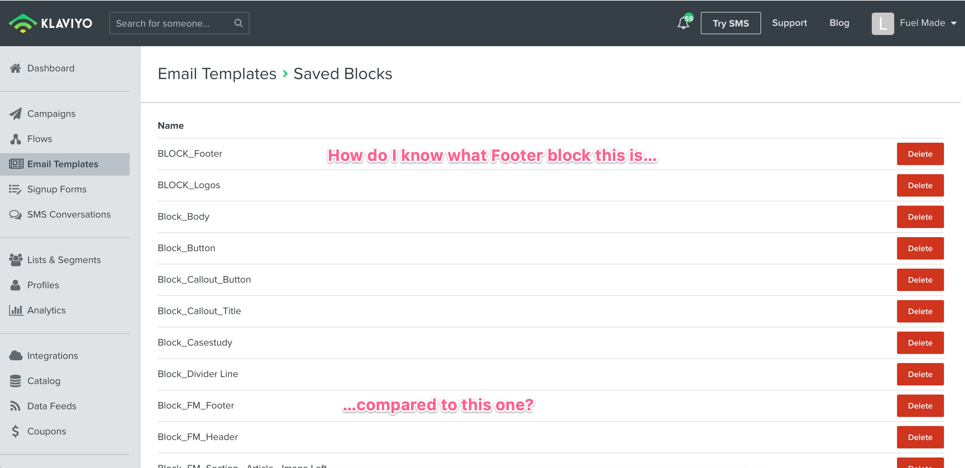Screen dimensions: 965x468
Task: Search for someone in search field
Action: point(178,23)
